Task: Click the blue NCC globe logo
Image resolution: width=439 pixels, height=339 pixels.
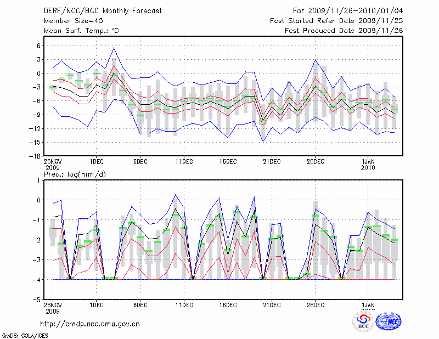Action: (388, 321)
